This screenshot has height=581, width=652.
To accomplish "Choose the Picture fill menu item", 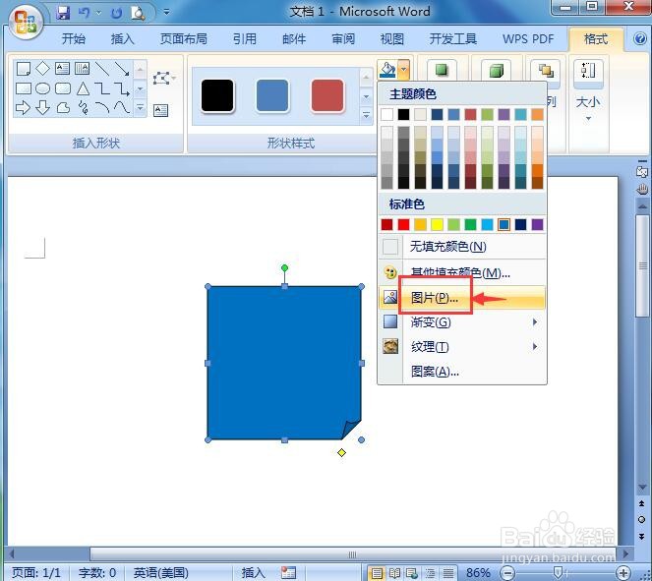I will (461, 298).
